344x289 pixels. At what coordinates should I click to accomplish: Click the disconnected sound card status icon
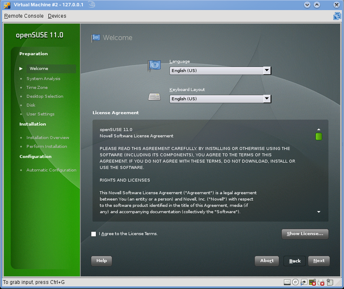click(x=313, y=282)
